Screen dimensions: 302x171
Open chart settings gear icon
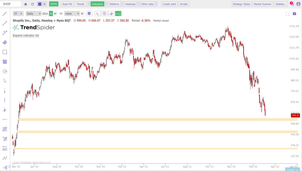tap(89, 14)
